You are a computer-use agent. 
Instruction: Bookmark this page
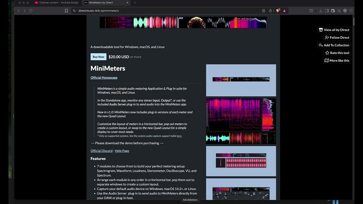(66, 11)
